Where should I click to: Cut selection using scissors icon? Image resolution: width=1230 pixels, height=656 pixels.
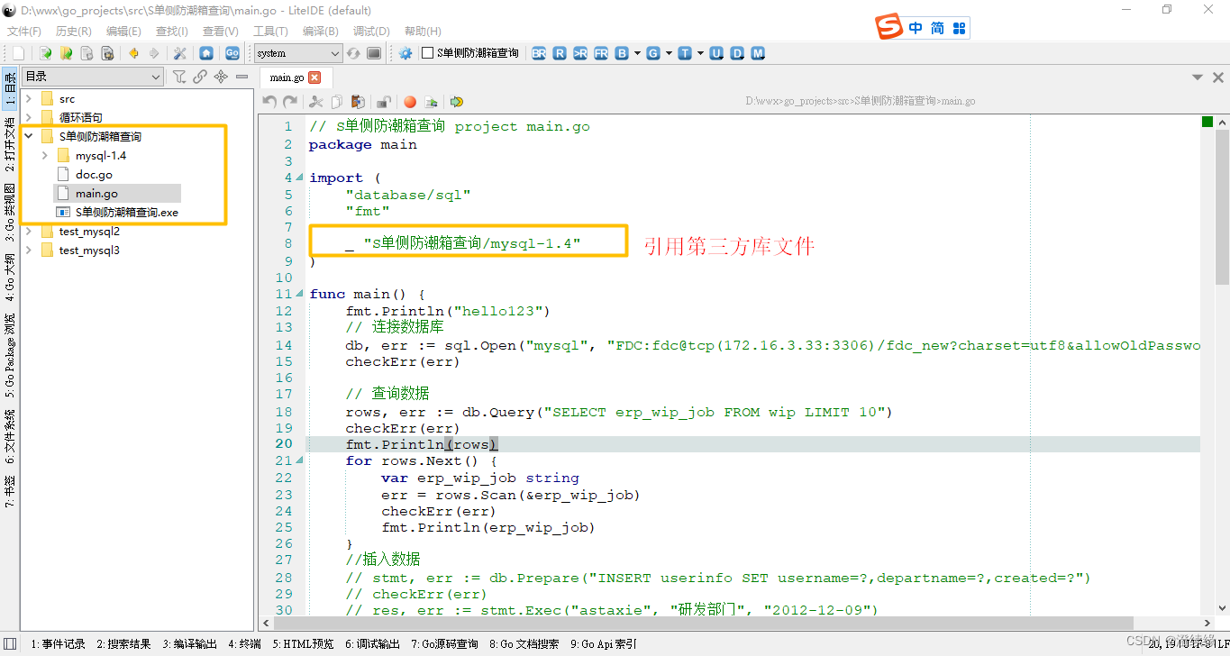pos(316,102)
